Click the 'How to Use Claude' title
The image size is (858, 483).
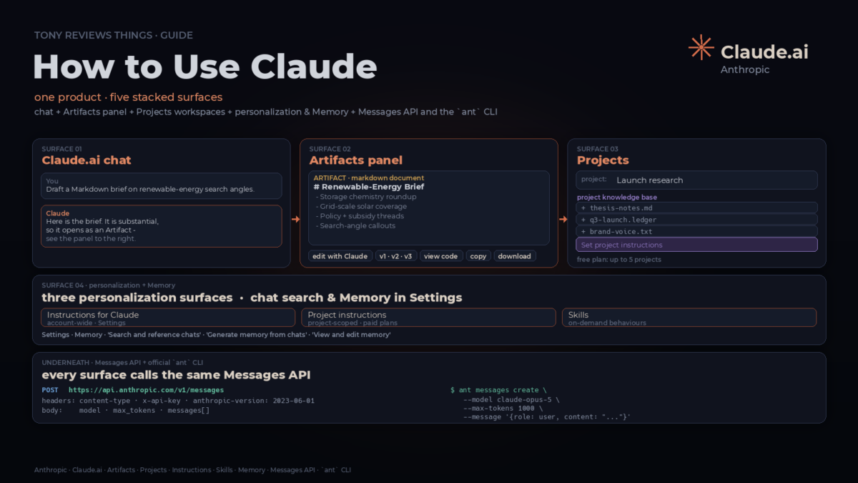point(205,67)
